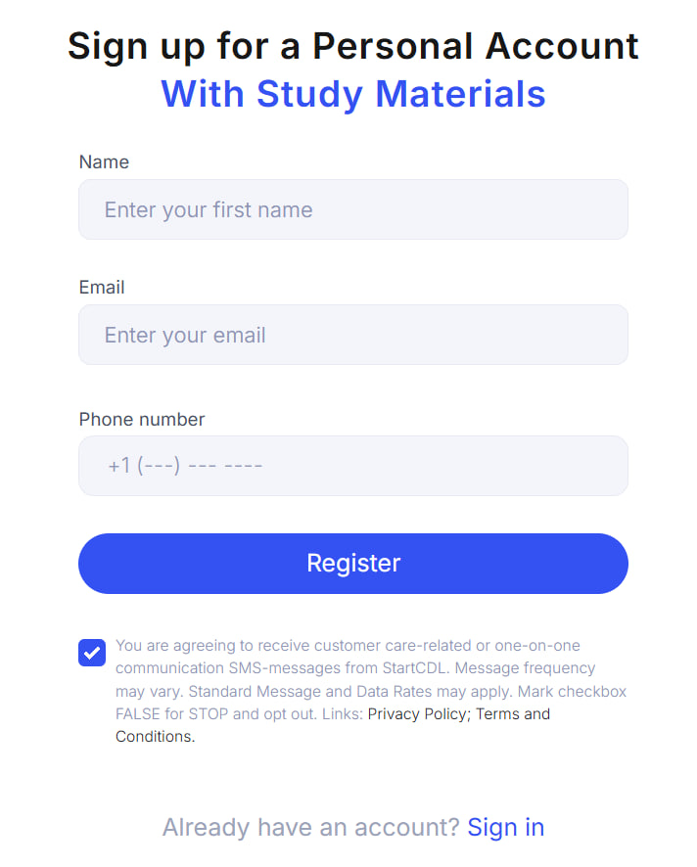Click the Name field label
697x867 pixels.
(x=104, y=162)
